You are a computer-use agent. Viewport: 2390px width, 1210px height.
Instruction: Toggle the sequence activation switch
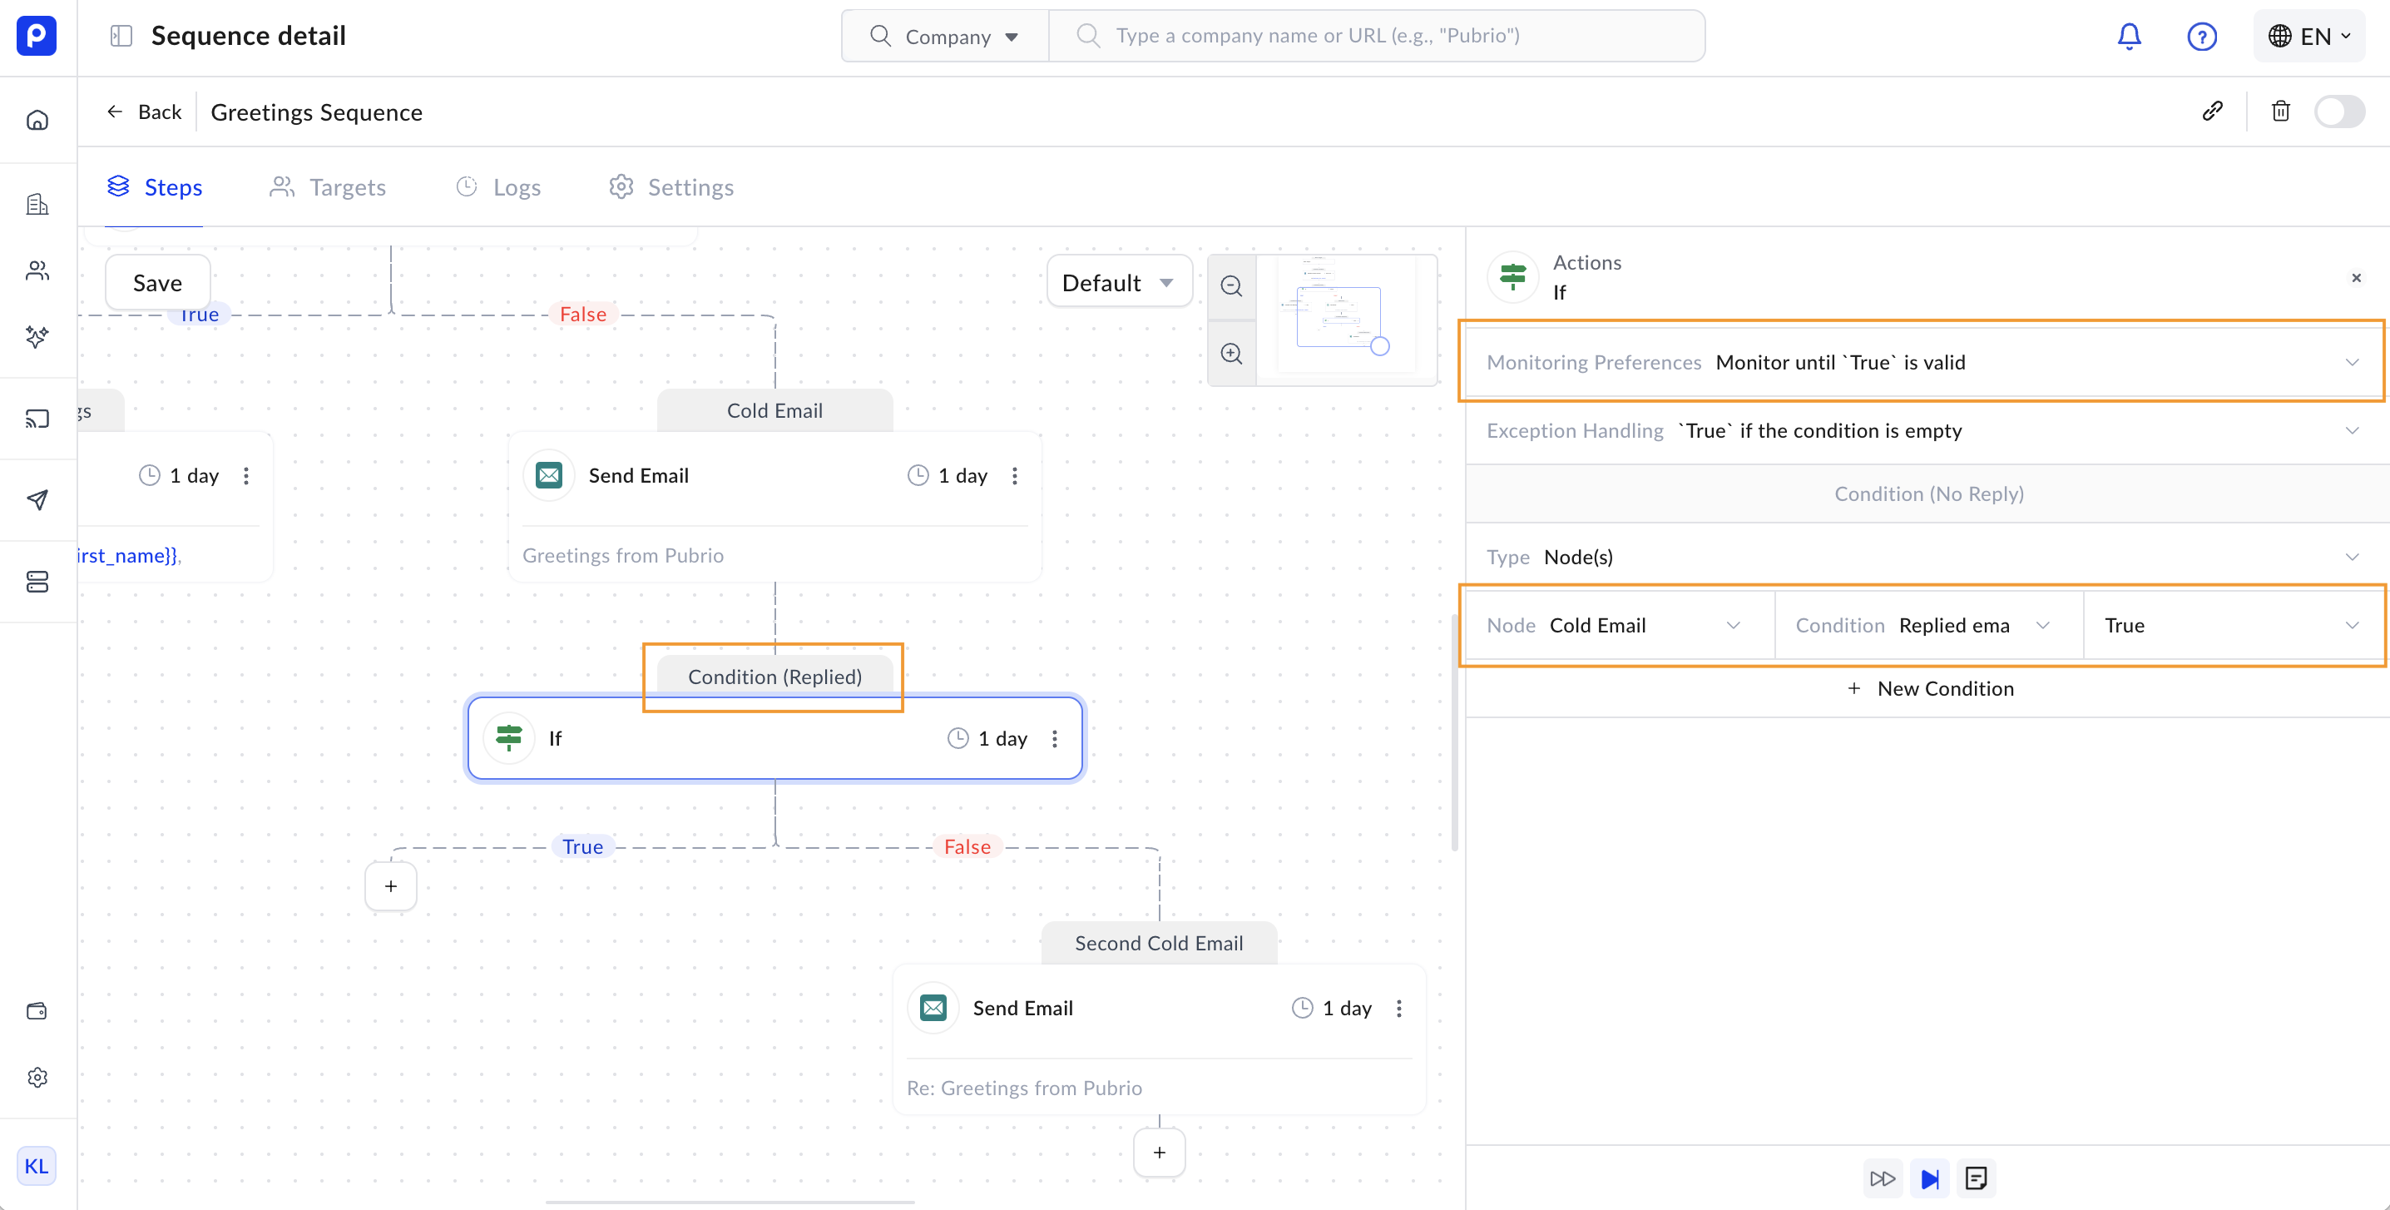tap(2338, 112)
